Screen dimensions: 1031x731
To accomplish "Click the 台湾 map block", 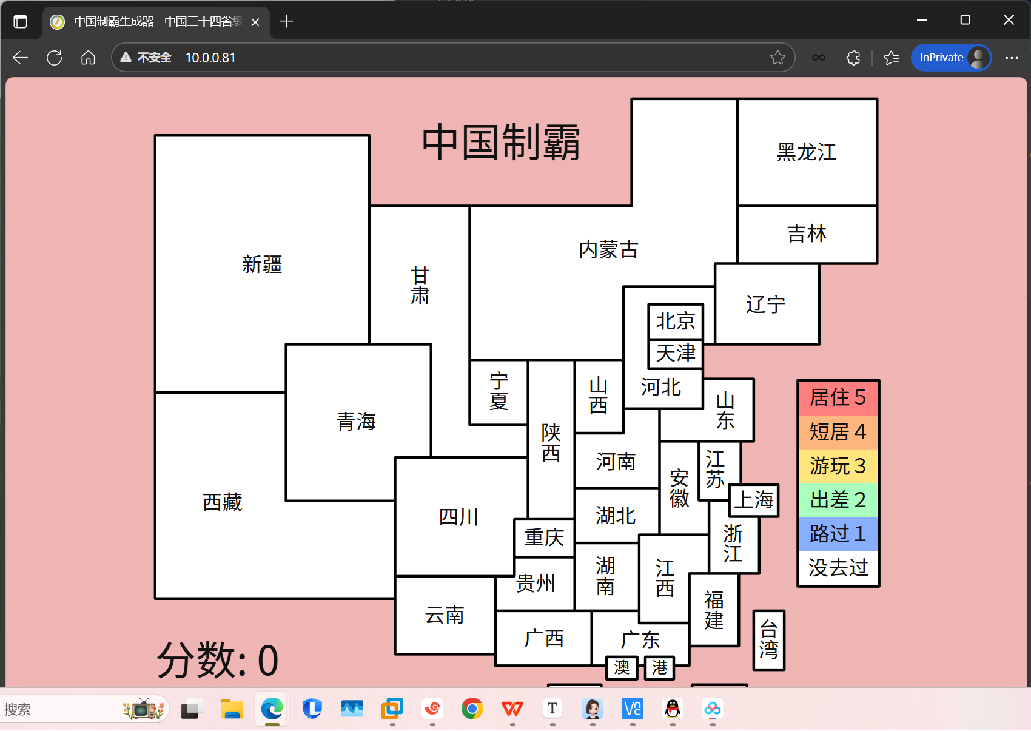I will (769, 640).
